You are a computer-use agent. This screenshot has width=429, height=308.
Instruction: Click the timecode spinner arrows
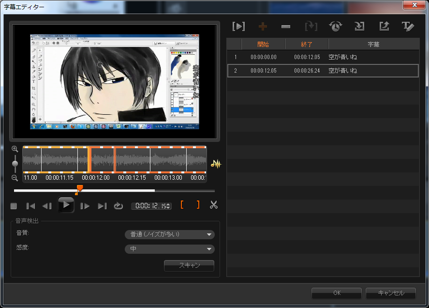168,206
